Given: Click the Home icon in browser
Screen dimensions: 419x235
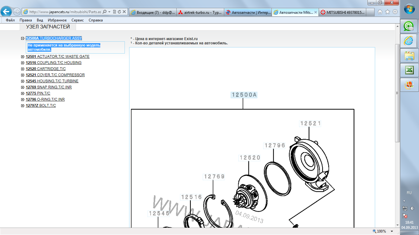Looking at the screenshot, I should (x=380, y=12).
